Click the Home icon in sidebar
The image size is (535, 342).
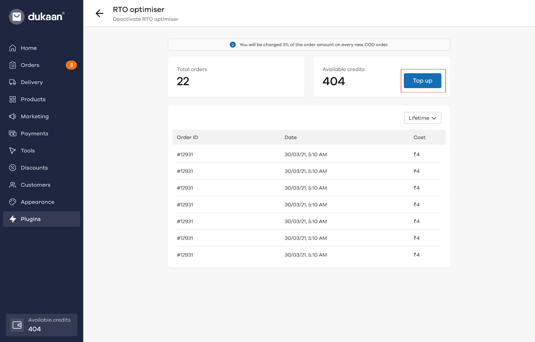coord(13,48)
